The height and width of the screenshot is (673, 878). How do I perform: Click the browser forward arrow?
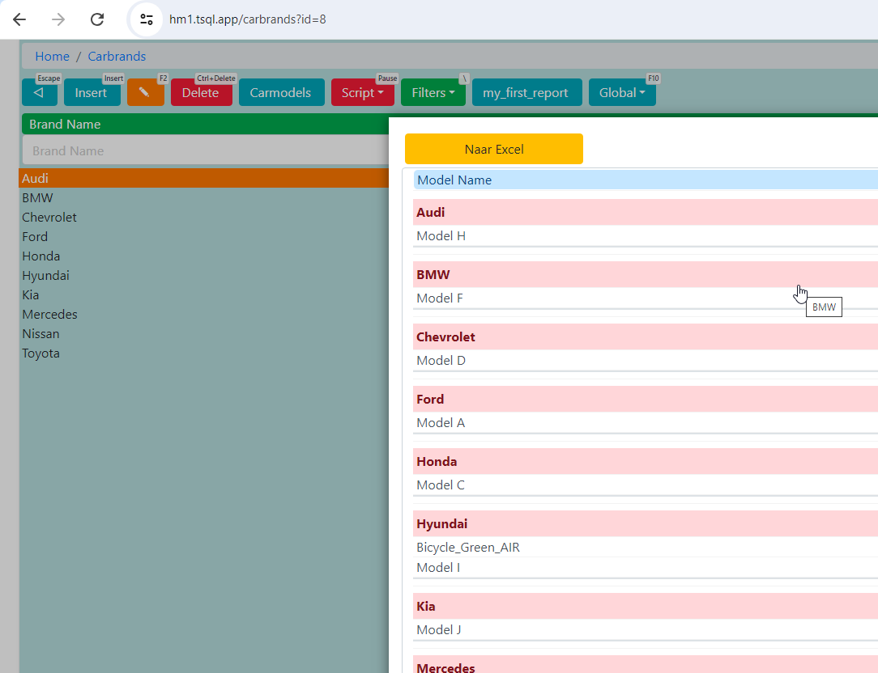[58, 19]
